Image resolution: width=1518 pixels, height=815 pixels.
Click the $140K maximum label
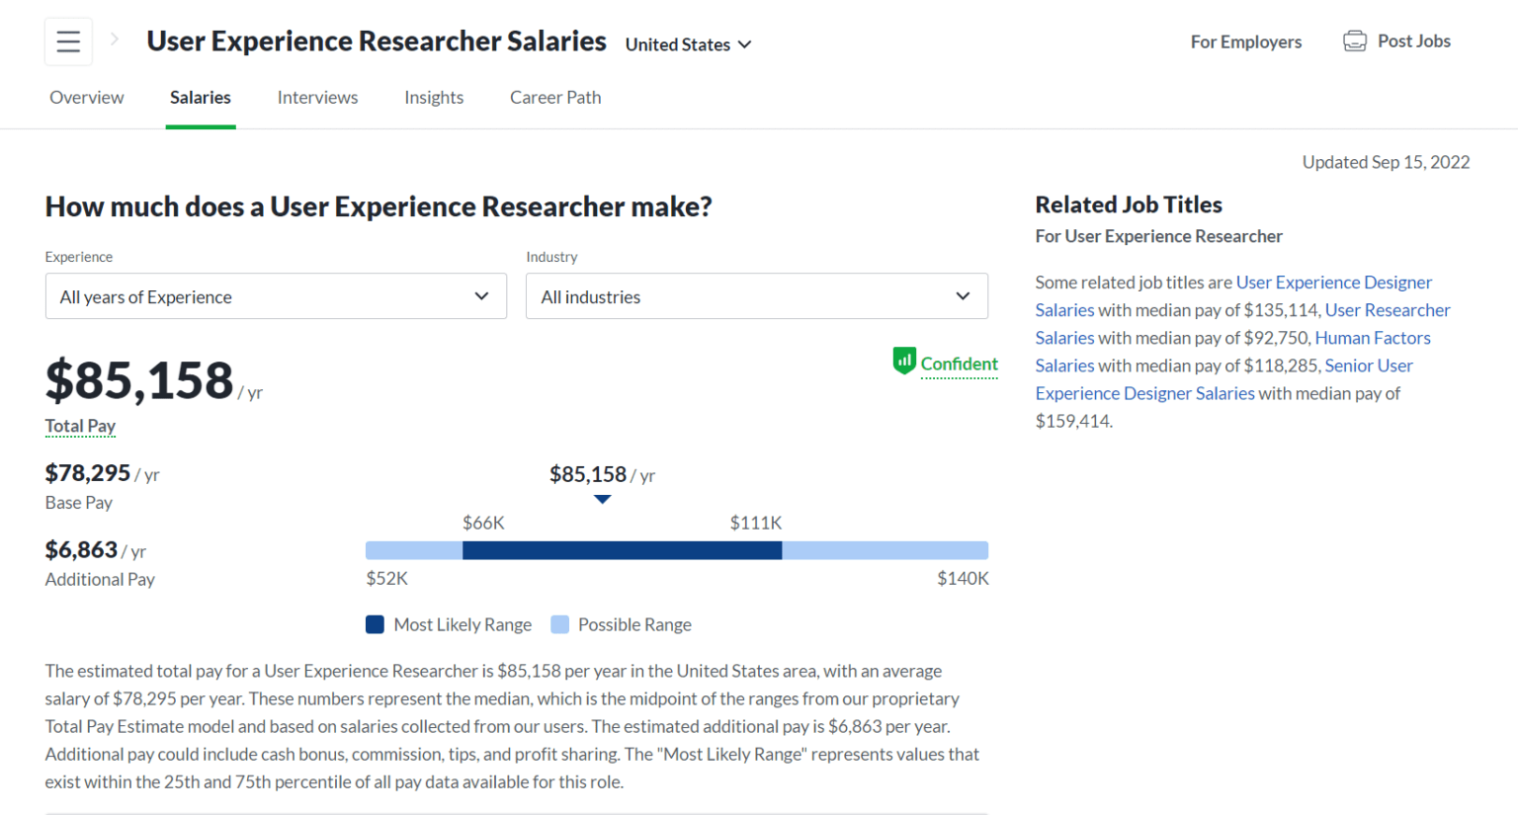point(964,578)
